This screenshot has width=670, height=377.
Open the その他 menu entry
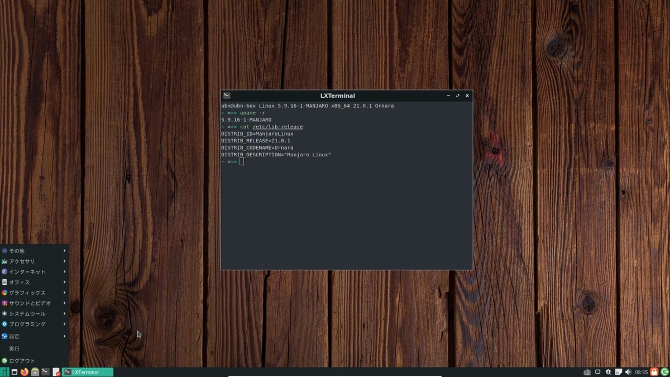coord(34,251)
